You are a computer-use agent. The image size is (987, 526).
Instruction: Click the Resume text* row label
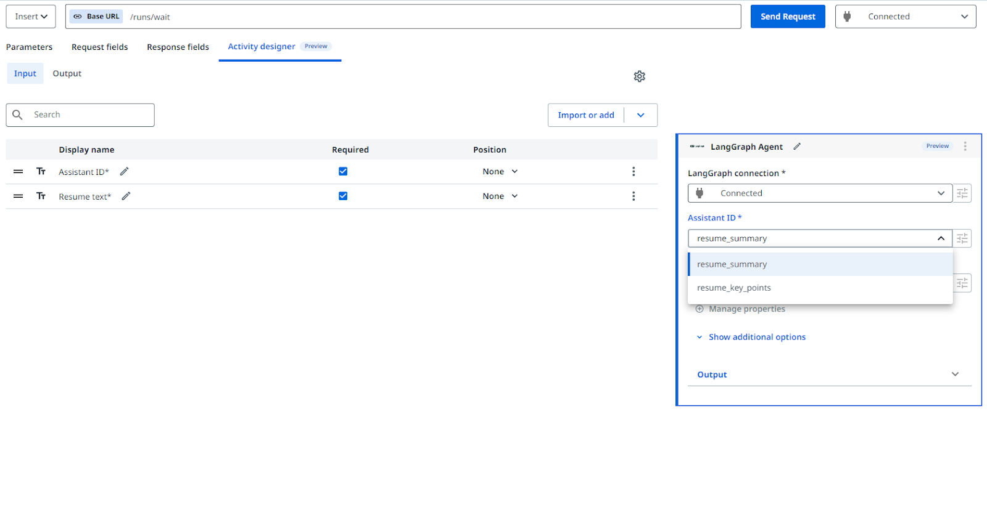pyautogui.click(x=85, y=196)
